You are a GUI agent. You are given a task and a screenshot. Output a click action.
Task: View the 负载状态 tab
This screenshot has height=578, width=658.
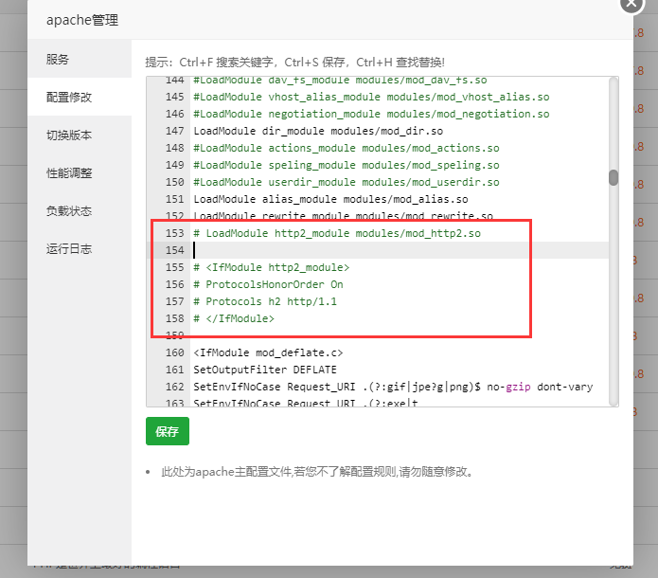coord(80,210)
